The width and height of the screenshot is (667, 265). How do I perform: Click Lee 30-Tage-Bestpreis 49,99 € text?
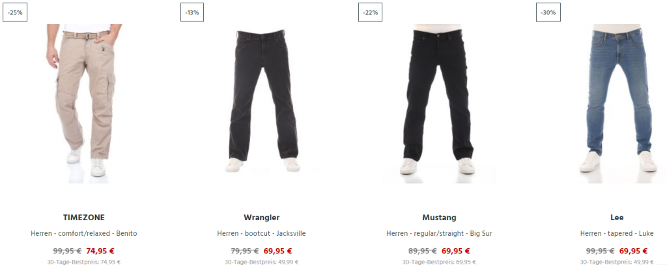pos(617,262)
